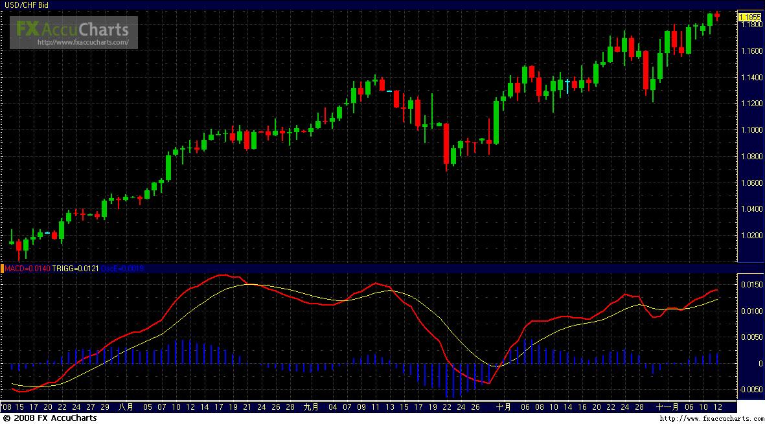Click the 04 date label
This screenshot has width=765, height=424.
pyautogui.click(x=333, y=407)
